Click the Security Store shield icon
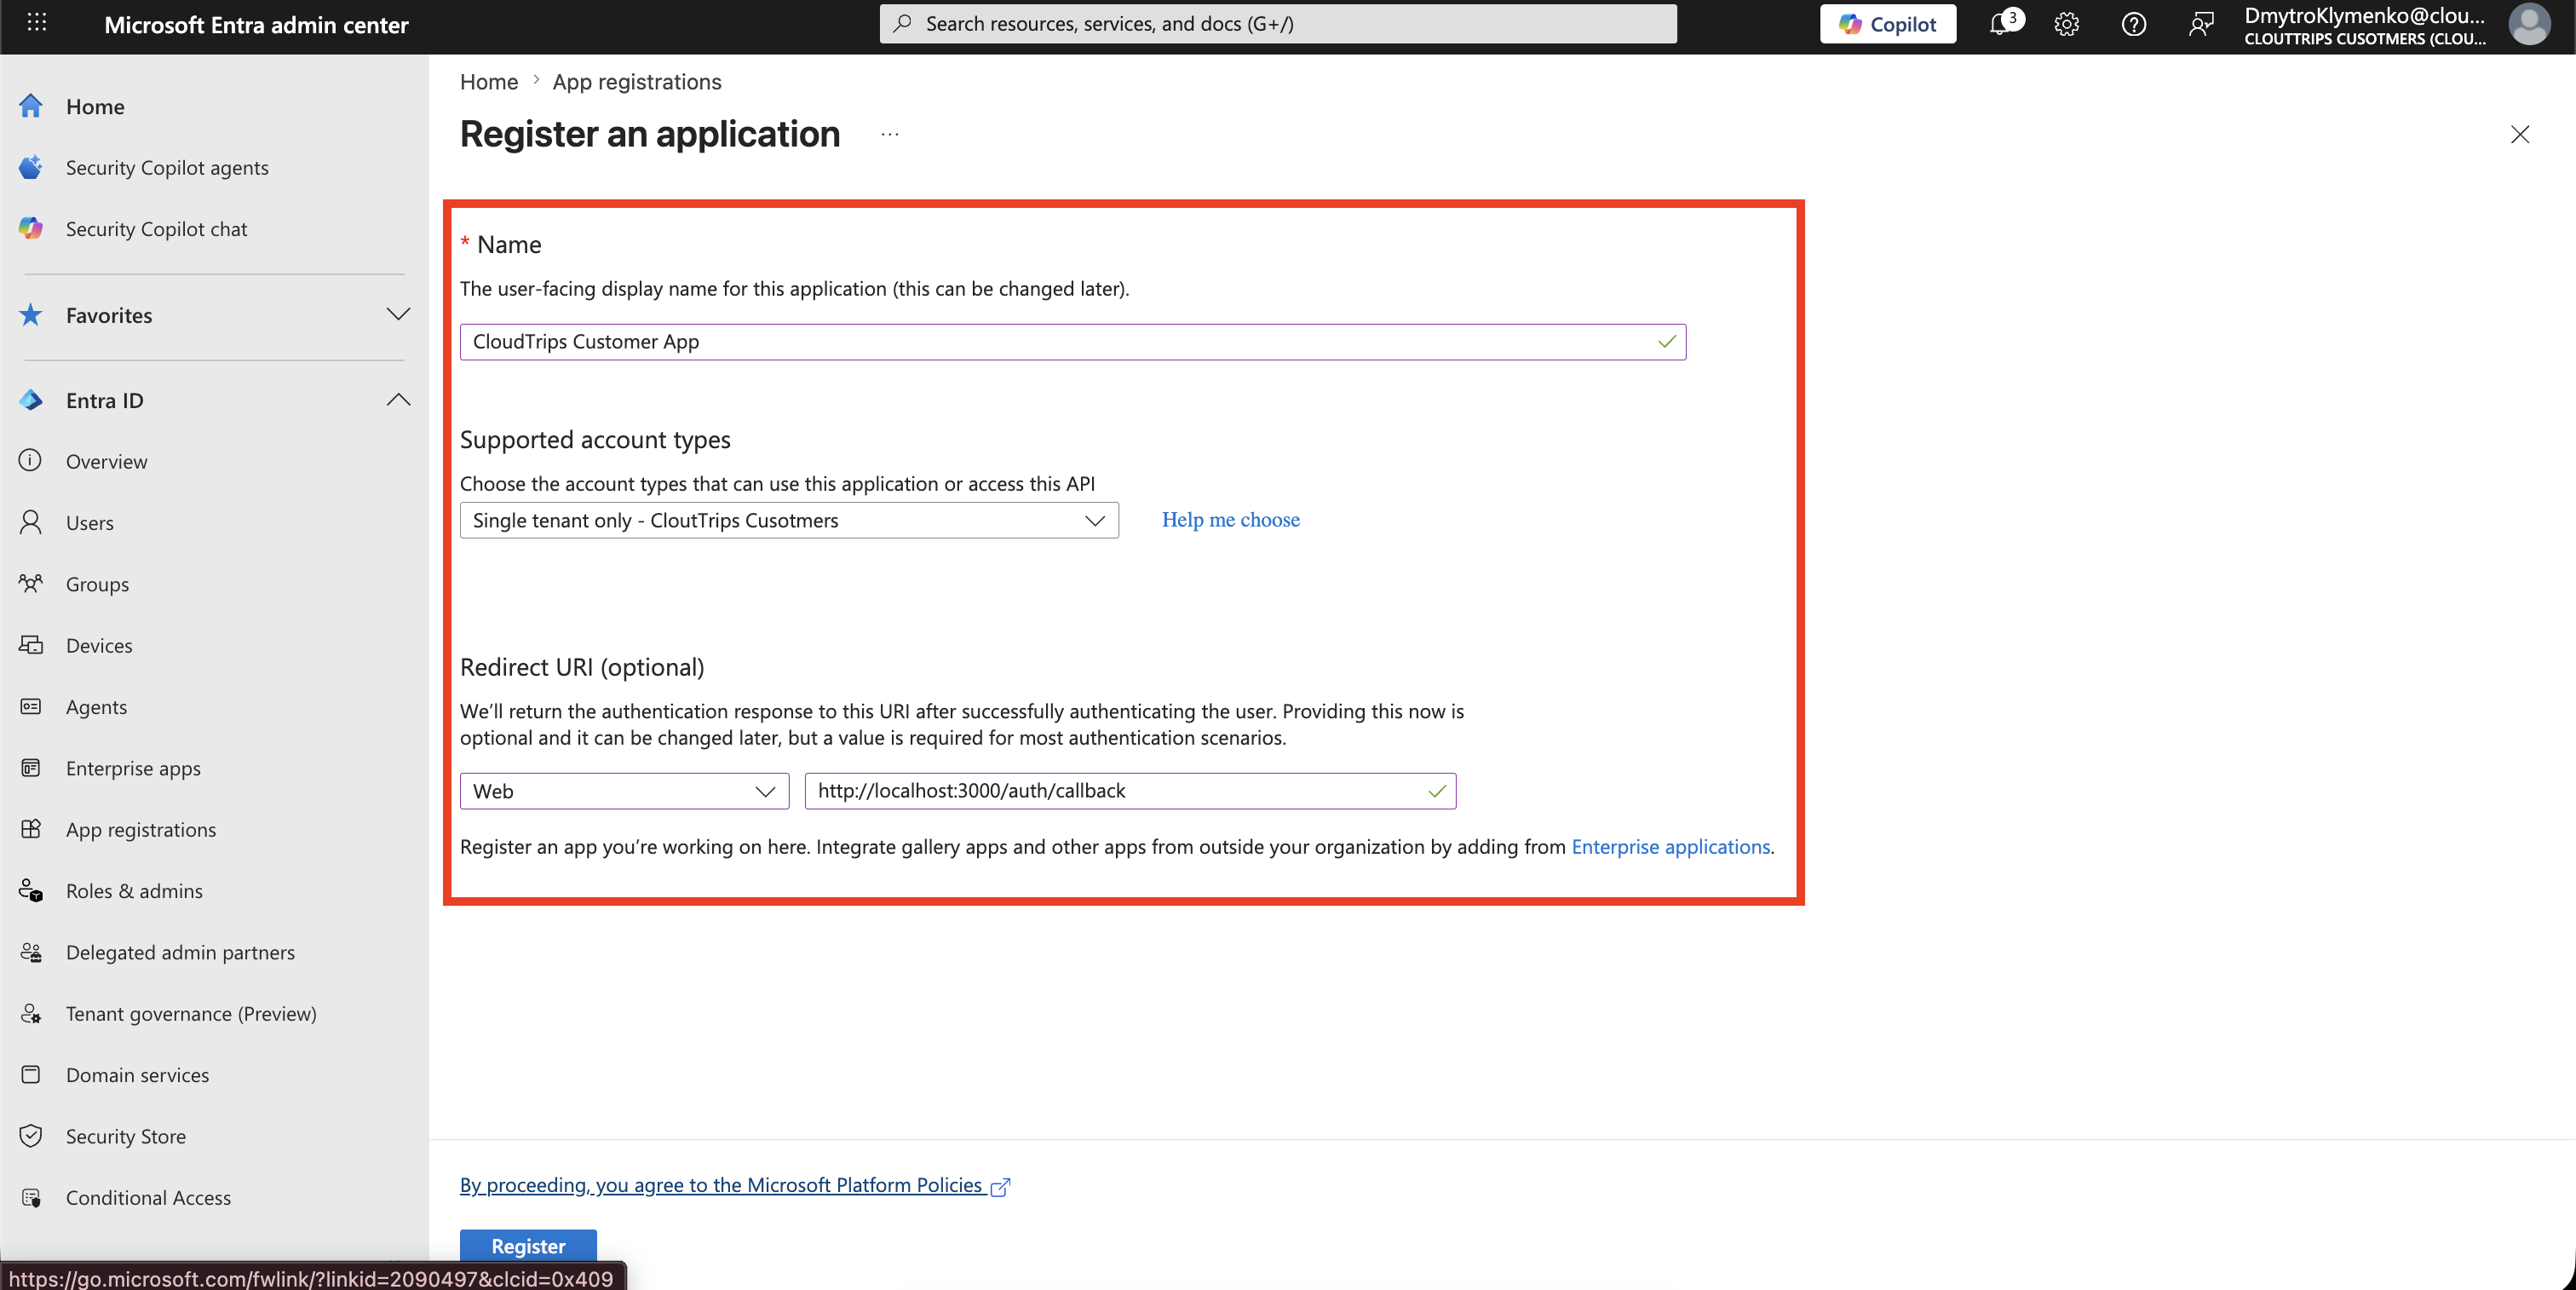Viewport: 2576px width, 1290px height. 31,1135
